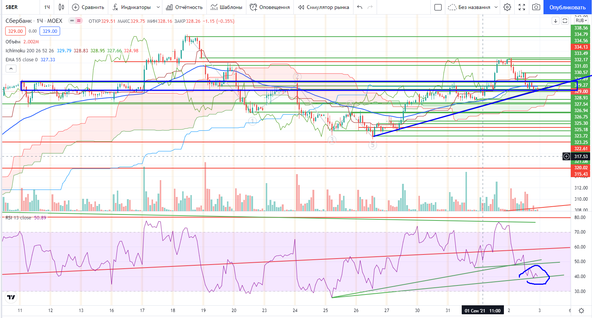592x318 pixels.
Task: Open the Шаблоны templates menu
Action: click(227, 7)
